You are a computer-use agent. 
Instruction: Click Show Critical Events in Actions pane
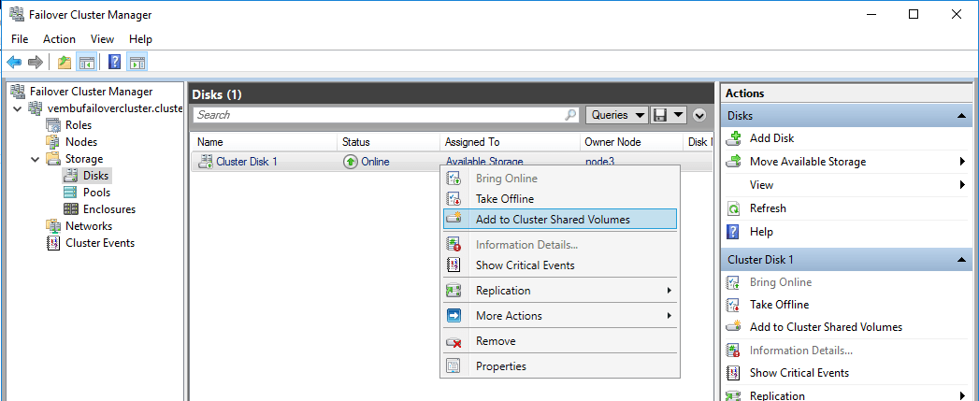tap(799, 373)
